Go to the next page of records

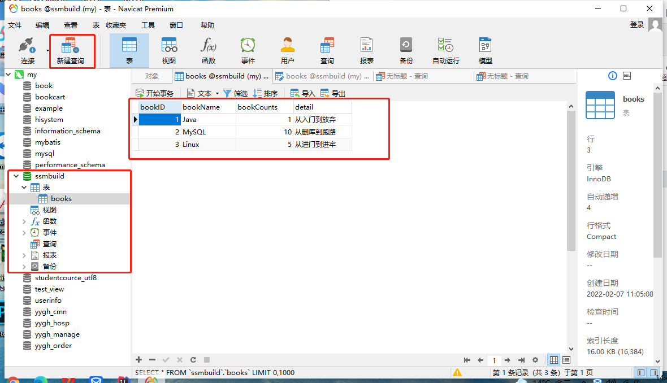click(x=508, y=360)
